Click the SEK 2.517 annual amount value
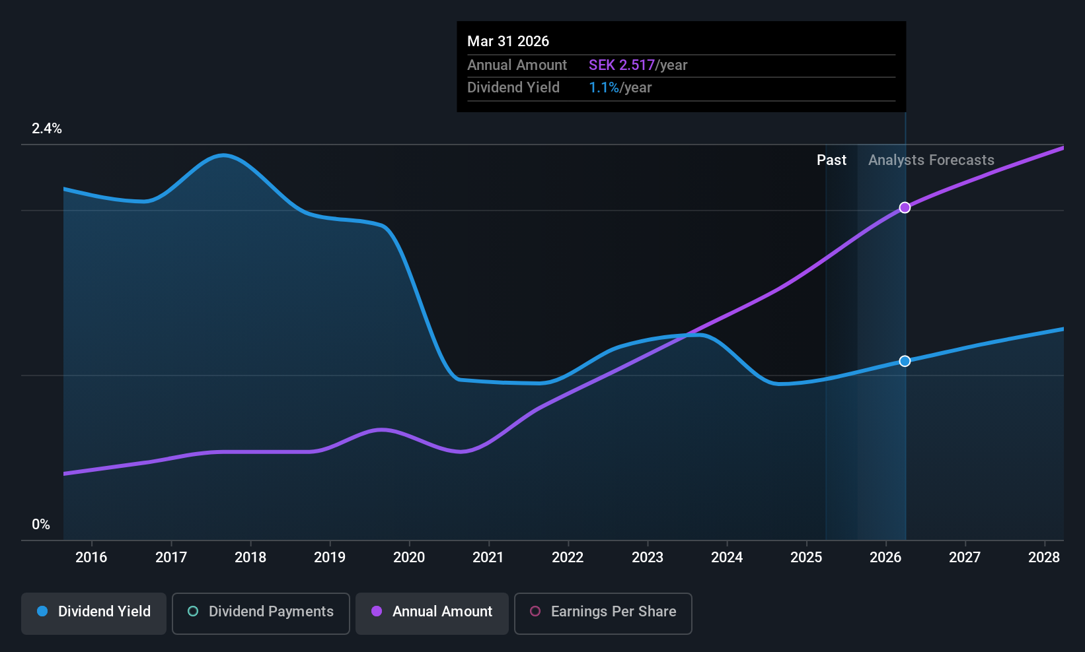Screen dimensions: 1085x652 coord(622,65)
